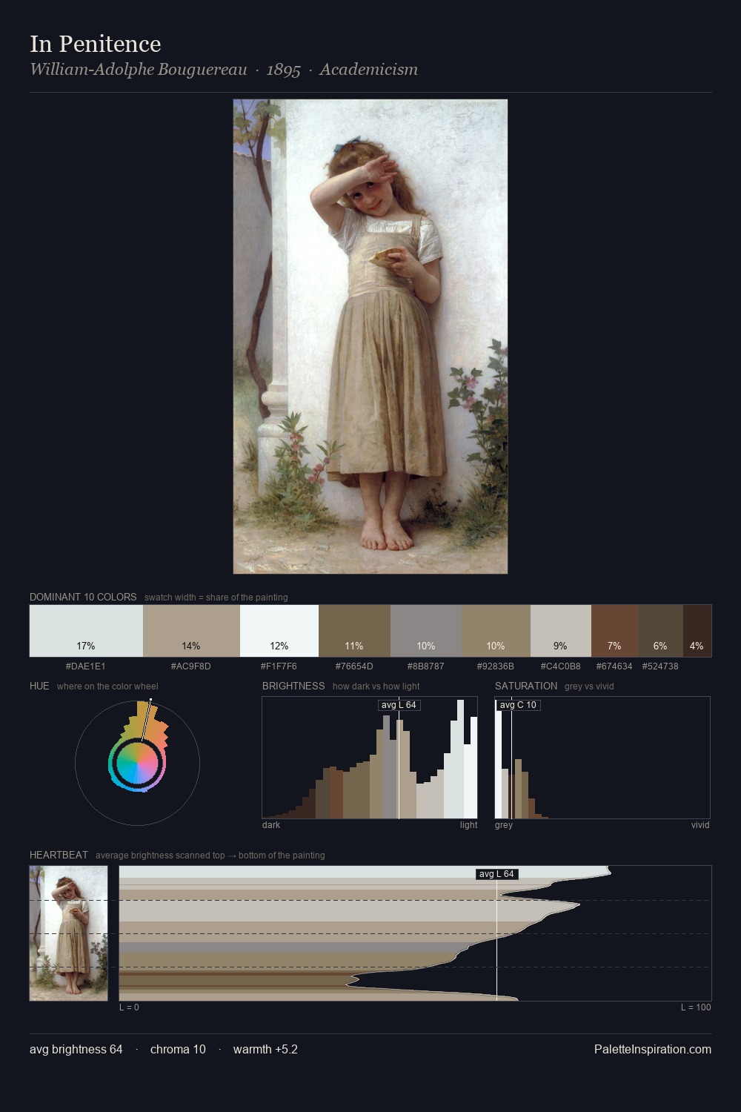Click the 'Academicism' style label
Screen dimensions: 741x1112
(369, 70)
